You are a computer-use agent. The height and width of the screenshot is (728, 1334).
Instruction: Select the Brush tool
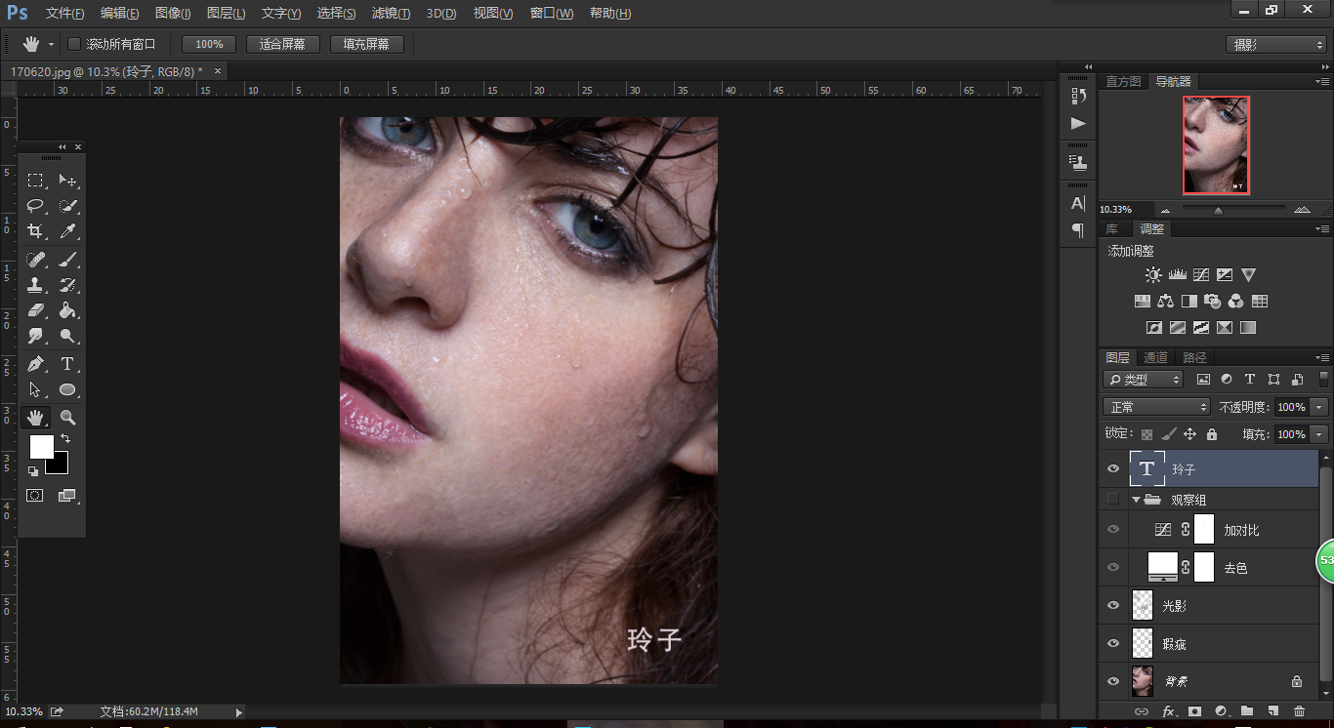tap(67, 261)
